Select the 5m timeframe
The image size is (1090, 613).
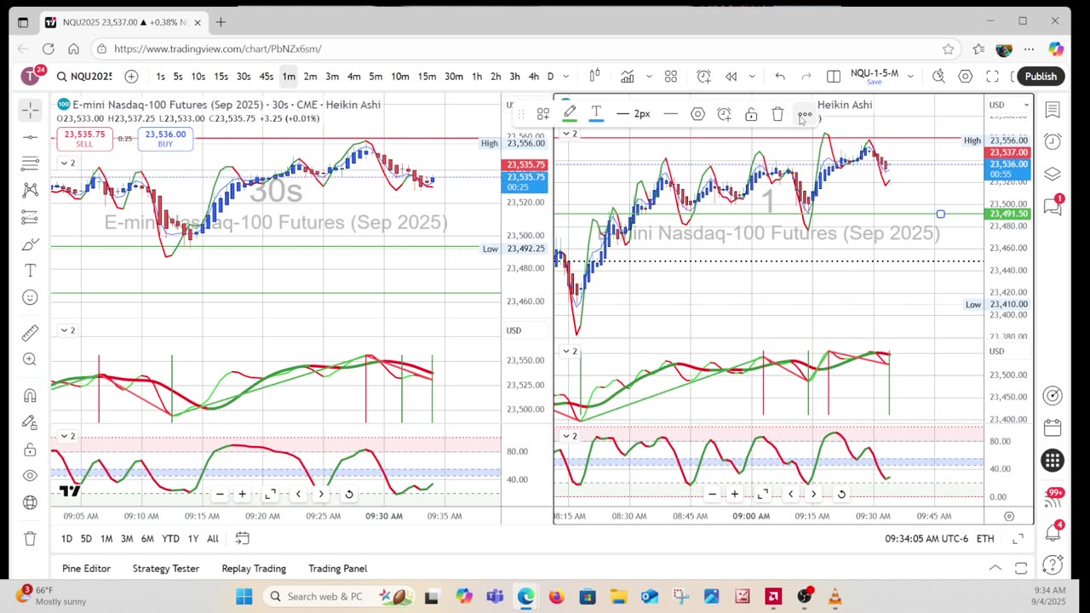point(376,77)
